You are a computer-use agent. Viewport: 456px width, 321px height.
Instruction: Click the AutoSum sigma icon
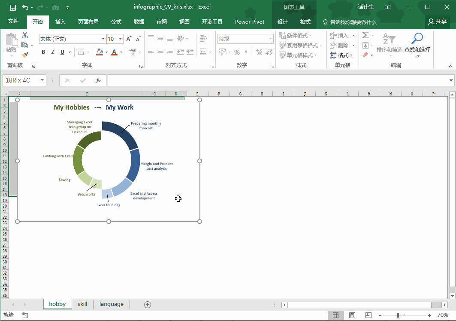[365, 35]
